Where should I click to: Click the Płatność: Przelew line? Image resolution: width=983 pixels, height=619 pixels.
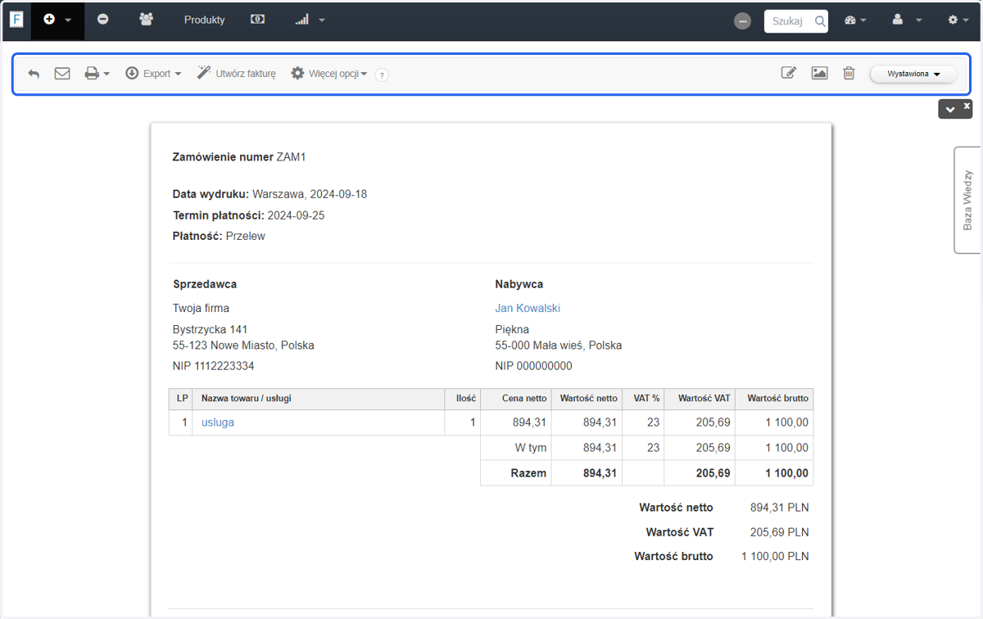click(x=219, y=237)
